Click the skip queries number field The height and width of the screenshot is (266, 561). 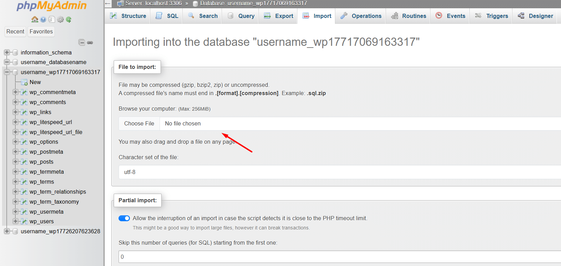[340, 257]
